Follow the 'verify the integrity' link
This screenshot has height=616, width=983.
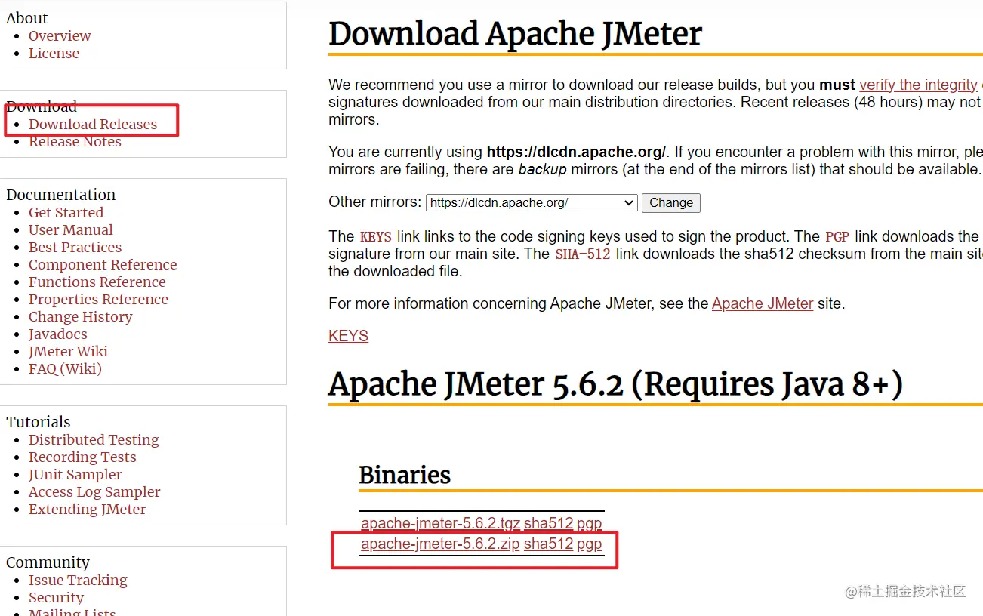pos(918,85)
